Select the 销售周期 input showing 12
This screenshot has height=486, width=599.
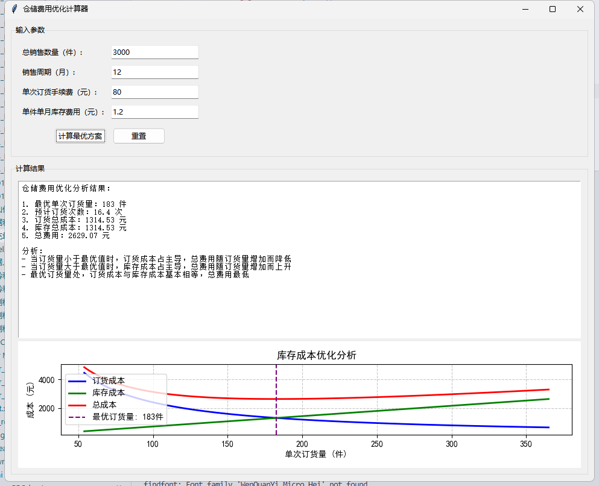154,72
